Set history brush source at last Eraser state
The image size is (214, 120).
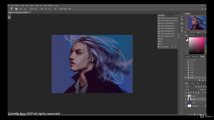click(185, 77)
